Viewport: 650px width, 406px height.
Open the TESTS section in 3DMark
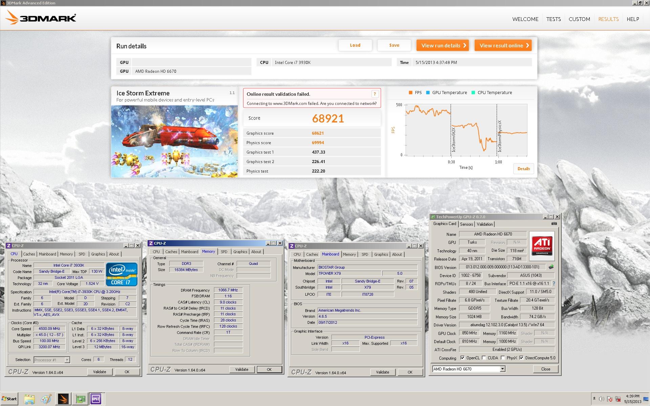point(554,19)
